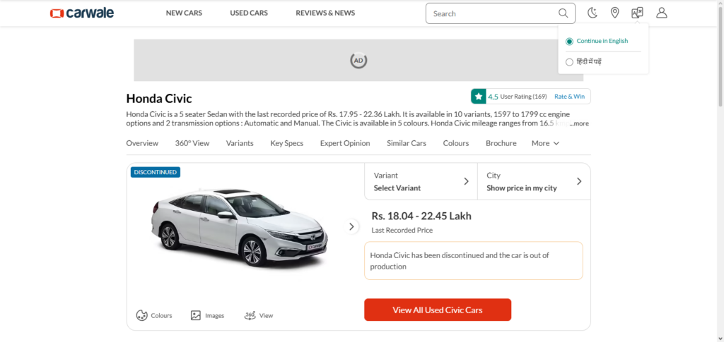Toggle dark mode moon icon
Image resolution: width=724 pixels, height=342 pixels.
592,13
